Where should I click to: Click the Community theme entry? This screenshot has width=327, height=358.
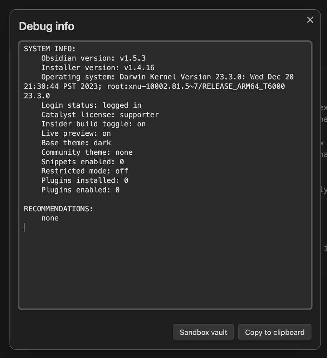click(86, 152)
